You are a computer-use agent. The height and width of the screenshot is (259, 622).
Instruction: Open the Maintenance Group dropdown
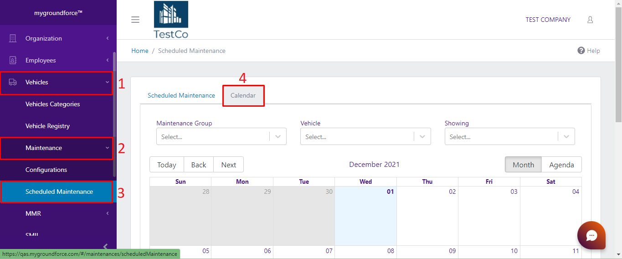pyautogui.click(x=221, y=136)
